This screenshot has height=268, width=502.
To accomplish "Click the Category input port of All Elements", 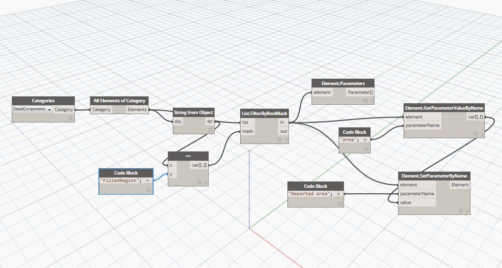I will tap(101, 109).
